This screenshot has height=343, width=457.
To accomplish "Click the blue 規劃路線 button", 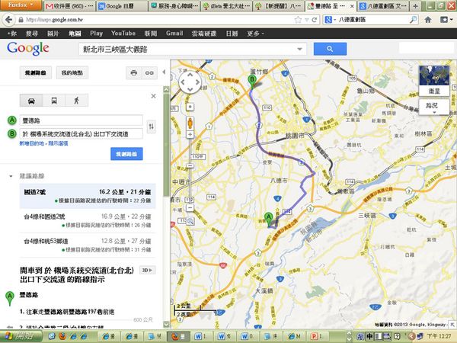I will coord(126,154).
